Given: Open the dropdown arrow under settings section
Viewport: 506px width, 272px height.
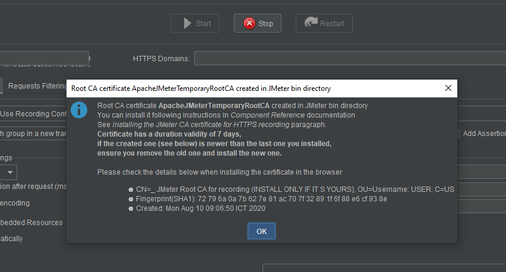Looking at the screenshot, I should tap(10, 172).
